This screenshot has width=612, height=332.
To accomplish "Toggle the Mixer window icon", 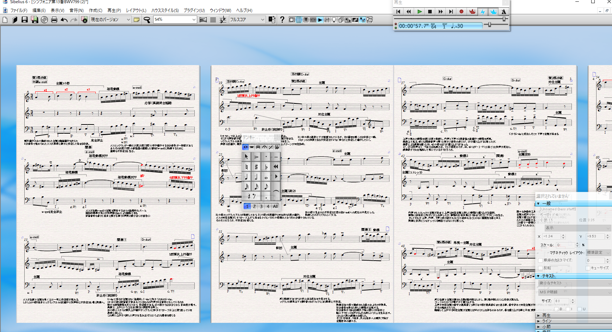I will pos(327,20).
